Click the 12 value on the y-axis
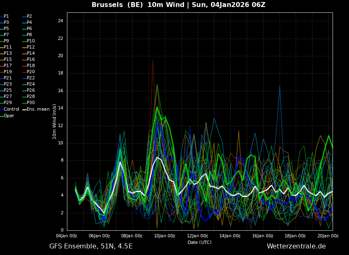The height and width of the screenshot is (255, 349). [x=60, y=126]
